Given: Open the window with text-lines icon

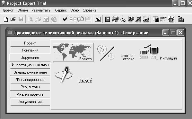Looking at the screenshot, I should pos(98,19).
